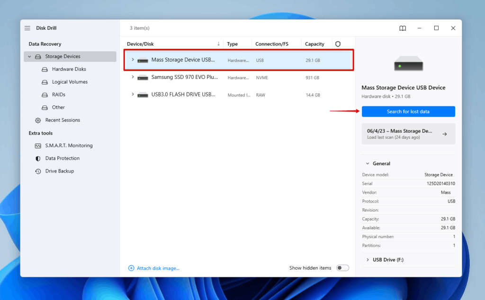Open S.M.A.R.T. Monitoring tool
This screenshot has width=485, height=300.
[x=69, y=146]
